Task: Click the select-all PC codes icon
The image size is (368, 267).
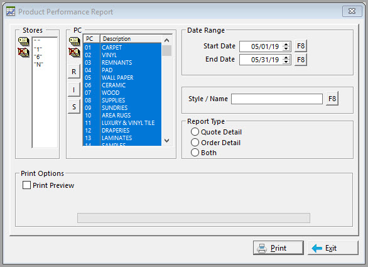Action: (74, 41)
